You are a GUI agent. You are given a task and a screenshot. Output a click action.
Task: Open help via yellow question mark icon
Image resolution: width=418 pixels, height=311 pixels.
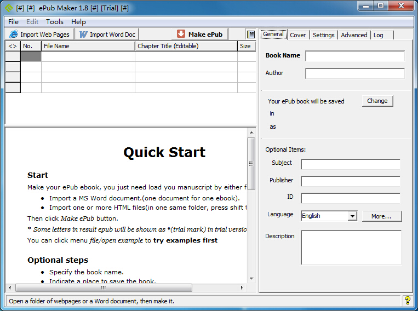408,301
